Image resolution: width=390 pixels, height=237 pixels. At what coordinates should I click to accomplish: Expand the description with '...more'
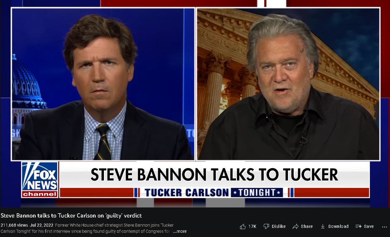point(180,231)
